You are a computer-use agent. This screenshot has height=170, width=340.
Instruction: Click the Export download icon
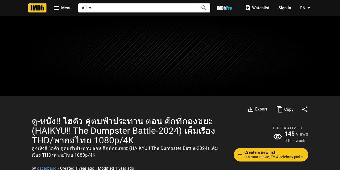click(x=251, y=109)
